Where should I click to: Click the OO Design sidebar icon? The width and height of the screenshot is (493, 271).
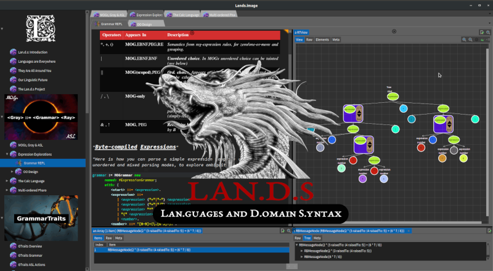tap(18, 172)
